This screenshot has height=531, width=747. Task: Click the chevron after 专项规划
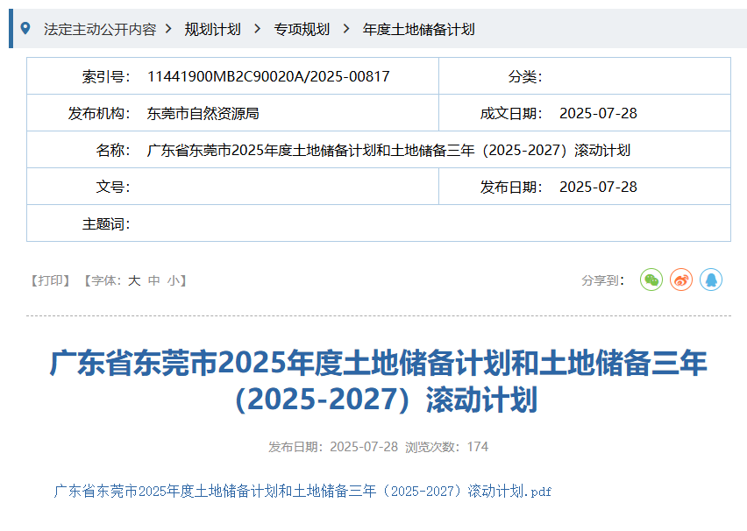[x=346, y=29]
